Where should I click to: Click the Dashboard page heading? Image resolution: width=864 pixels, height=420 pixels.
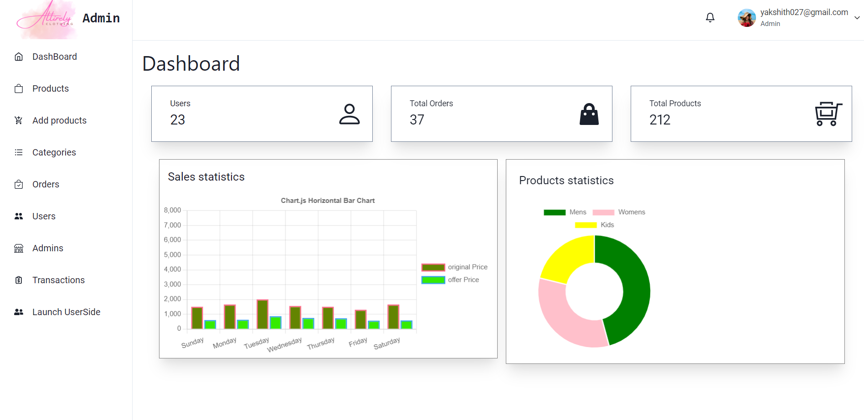191,63
